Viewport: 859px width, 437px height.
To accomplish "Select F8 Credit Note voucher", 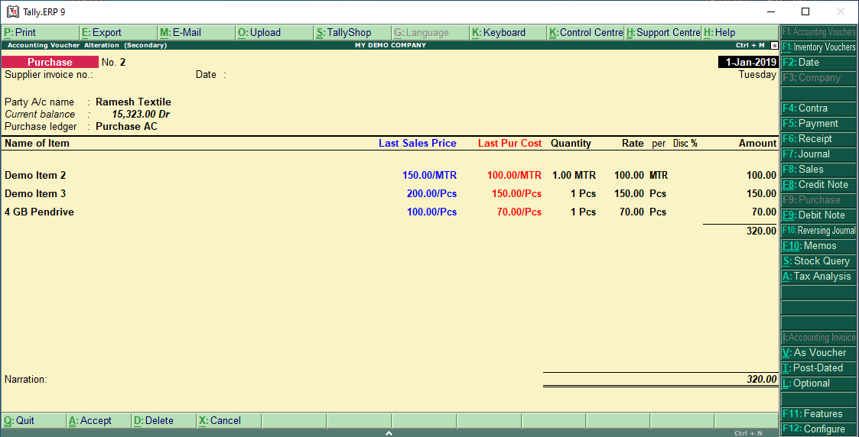I will point(818,185).
